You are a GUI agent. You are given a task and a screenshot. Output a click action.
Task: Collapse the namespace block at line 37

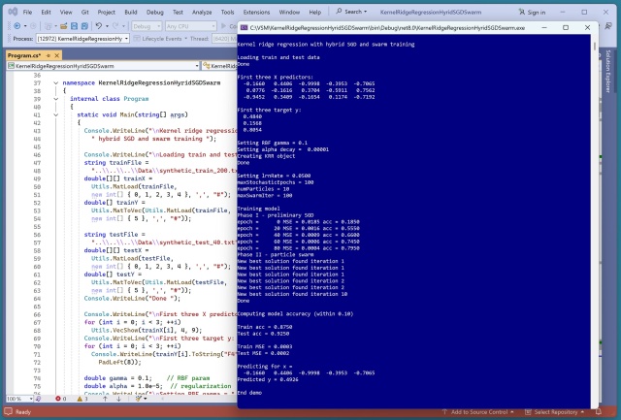[56, 82]
